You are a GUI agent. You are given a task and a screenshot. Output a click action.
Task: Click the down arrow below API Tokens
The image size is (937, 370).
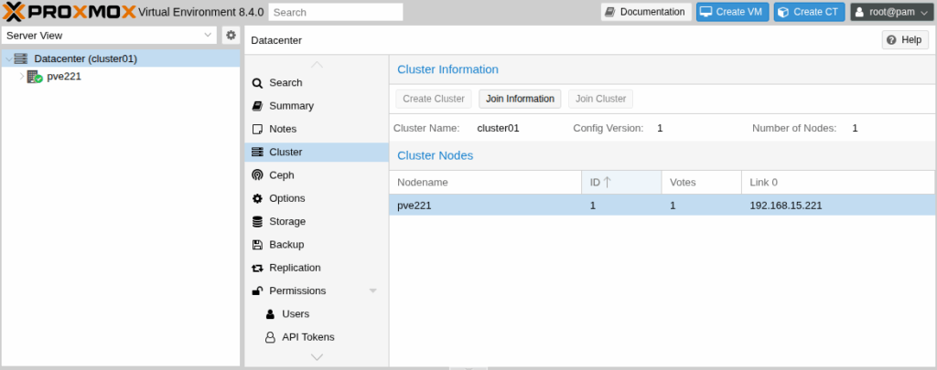pyautogui.click(x=317, y=357)
